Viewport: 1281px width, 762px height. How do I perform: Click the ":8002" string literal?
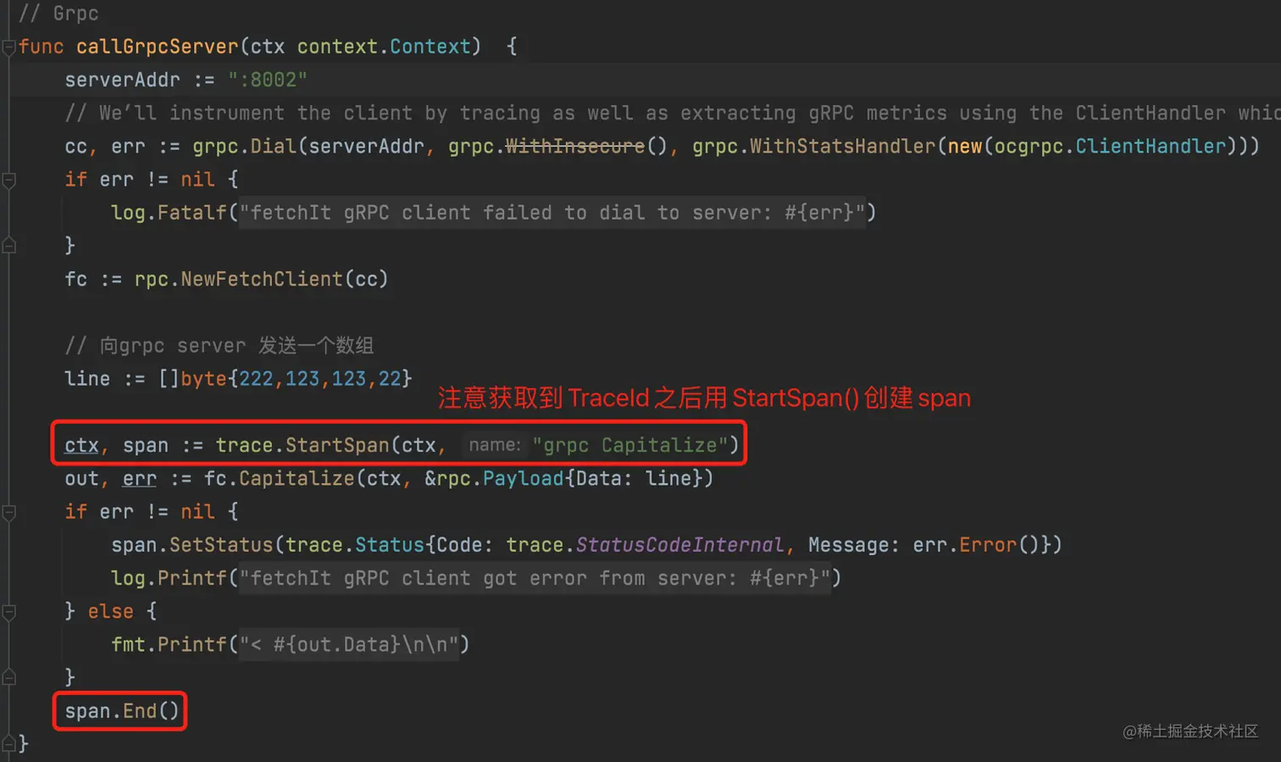coord(268,80)
